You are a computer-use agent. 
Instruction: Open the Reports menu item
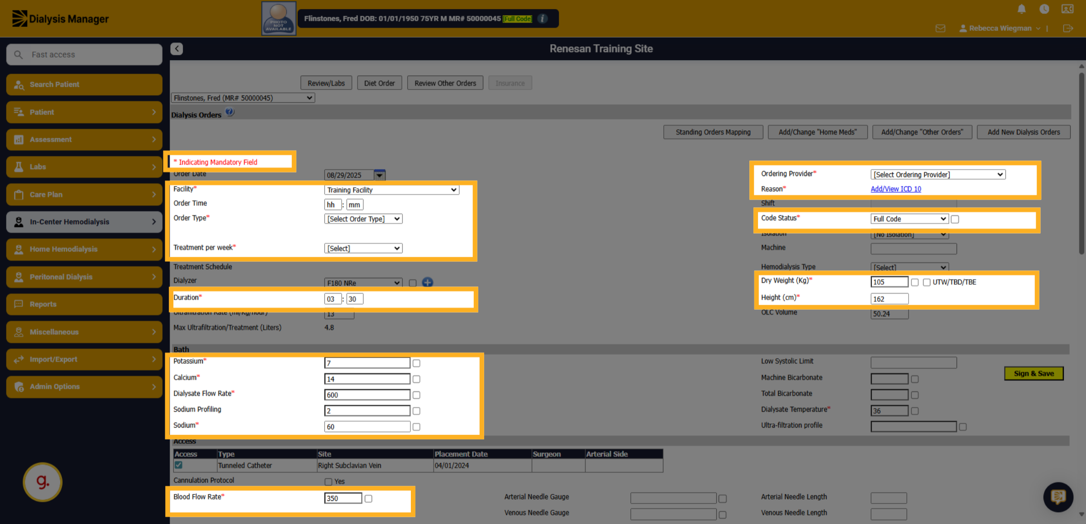click(84, 304)
